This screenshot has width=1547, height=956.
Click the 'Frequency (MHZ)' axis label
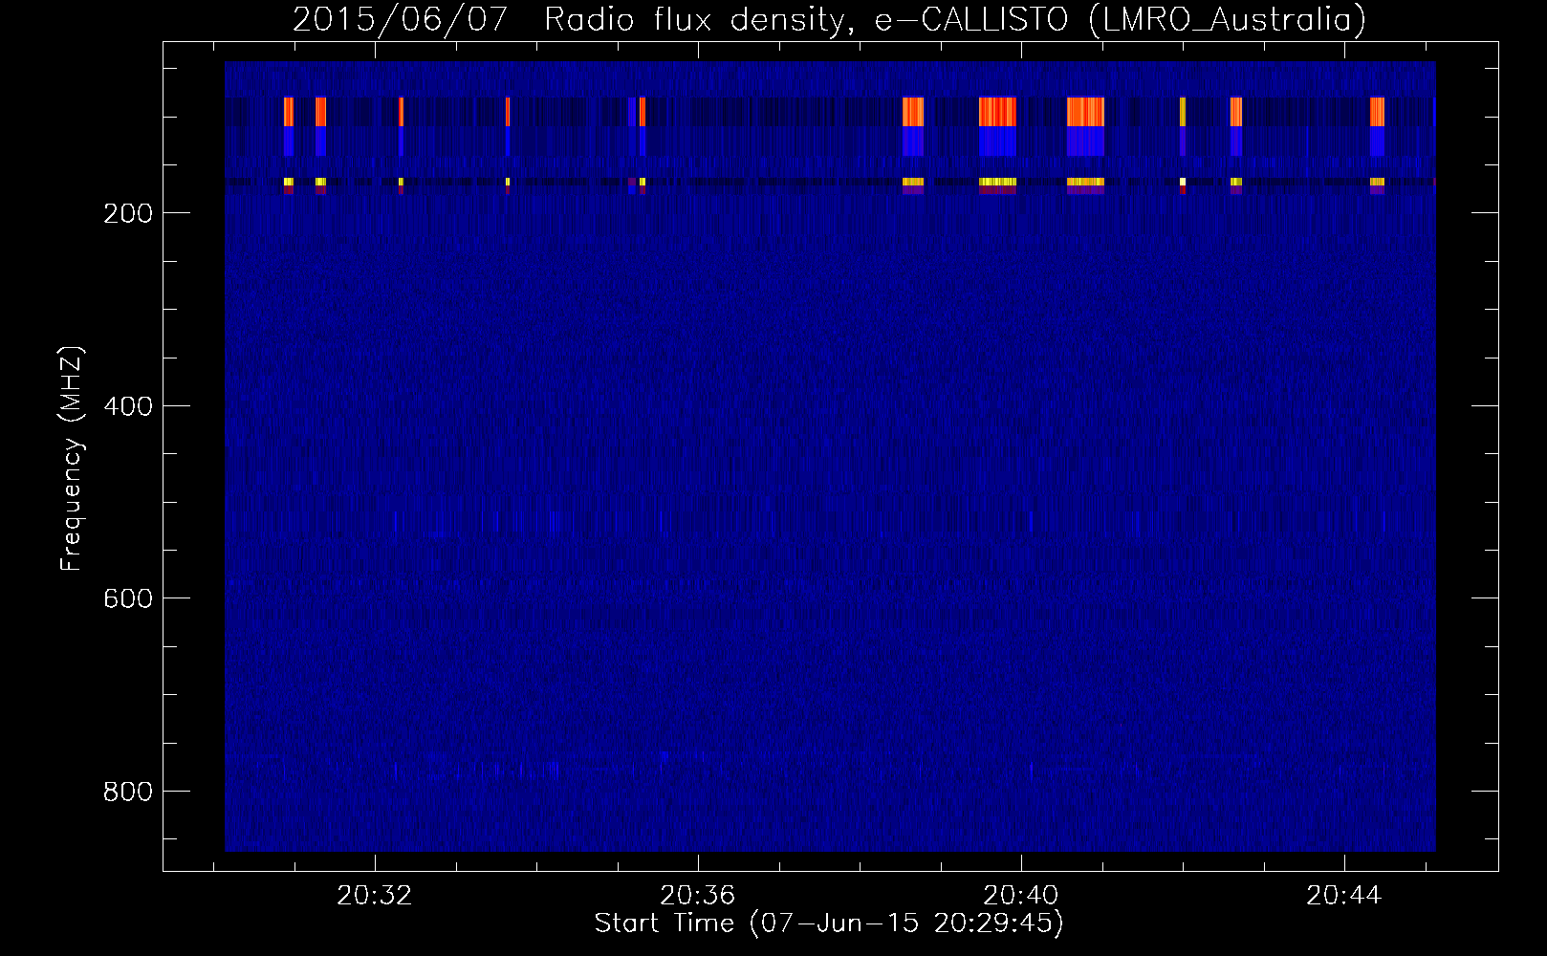72,459
